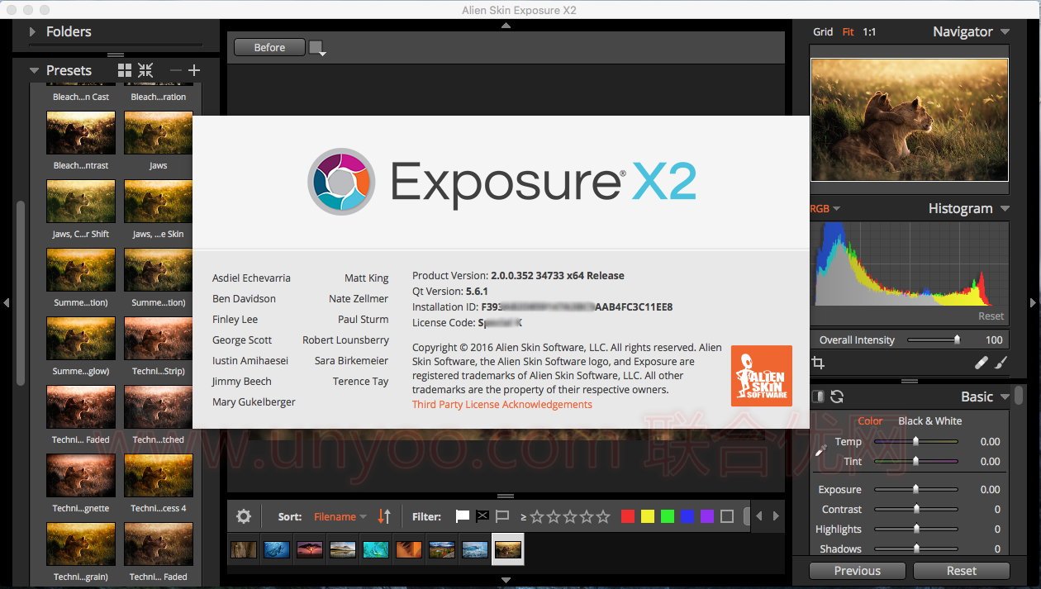Collapse top panel with up arrow
Screen dimensions: 1041x589
[506, 25]
